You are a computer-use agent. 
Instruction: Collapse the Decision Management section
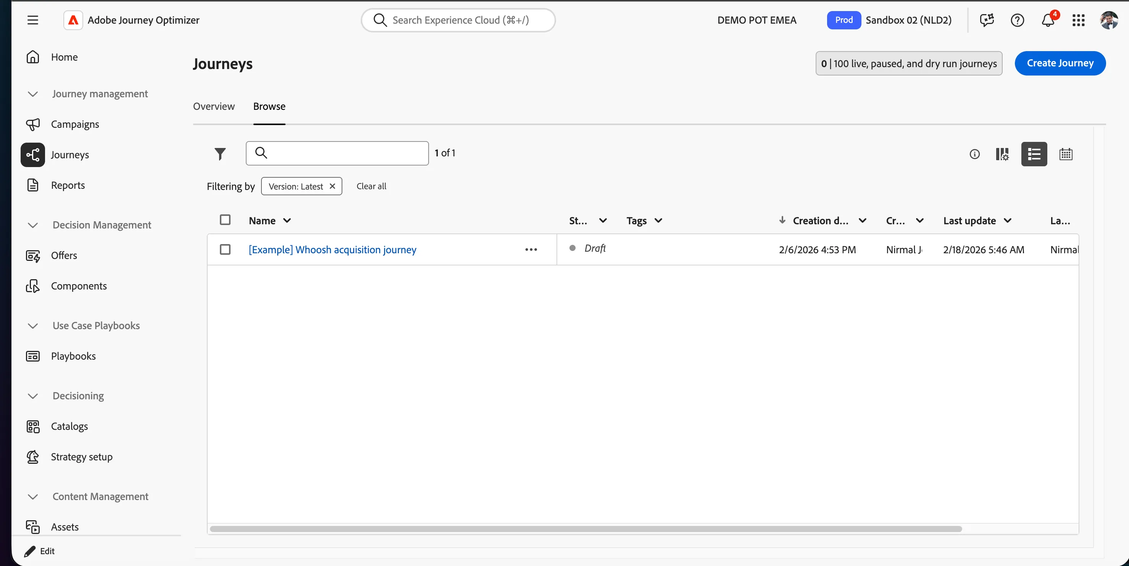coord(33,225)
